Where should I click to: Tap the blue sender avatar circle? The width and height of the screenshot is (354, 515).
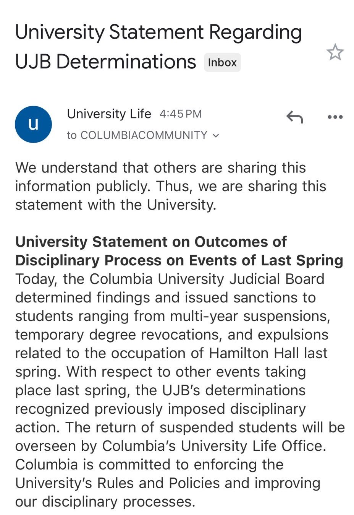tap(33, 124)
